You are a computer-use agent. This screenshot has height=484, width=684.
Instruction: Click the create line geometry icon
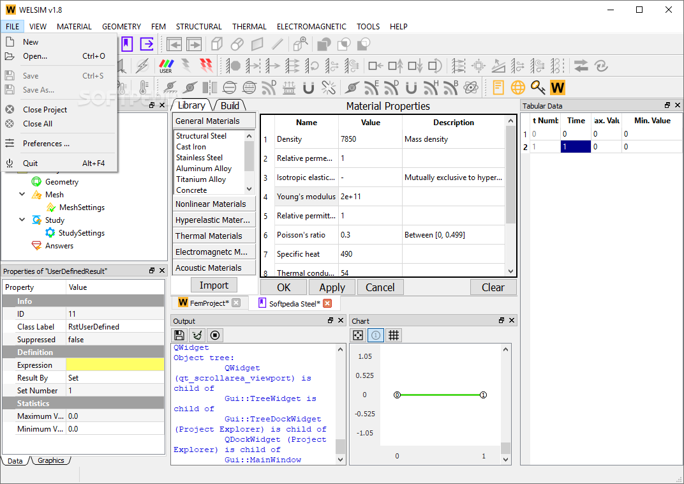tap(278, 44)
